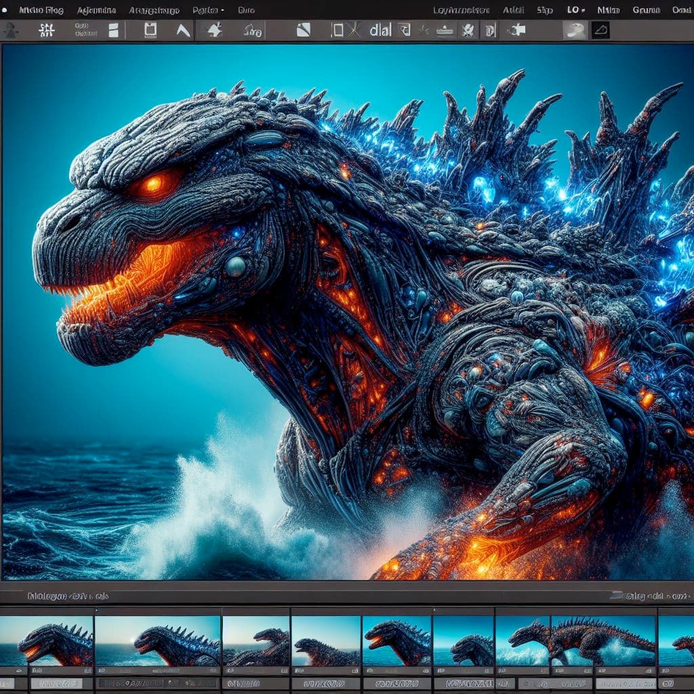Click the bug-shaped creature icon in the toolbar
Image resolution: width=694 pixels, height=694 pixels.
(x=468, y=30)
